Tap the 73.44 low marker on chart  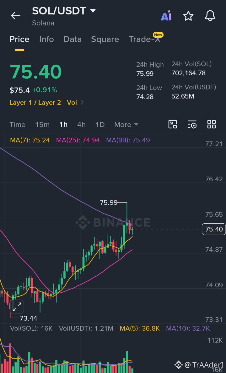click(x=29, y=318)
